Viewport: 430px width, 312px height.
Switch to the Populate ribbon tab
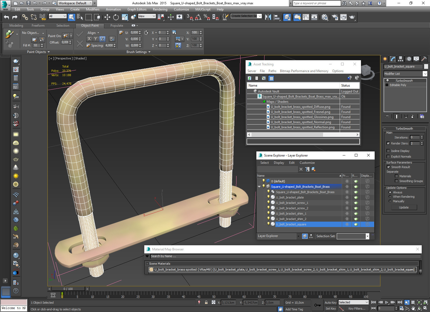coord(117,26)
